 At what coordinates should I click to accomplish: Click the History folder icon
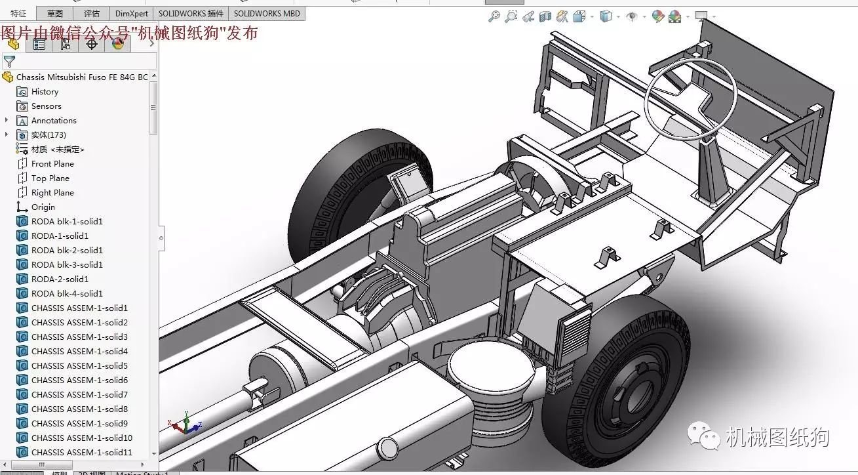(x=22, y=92)
